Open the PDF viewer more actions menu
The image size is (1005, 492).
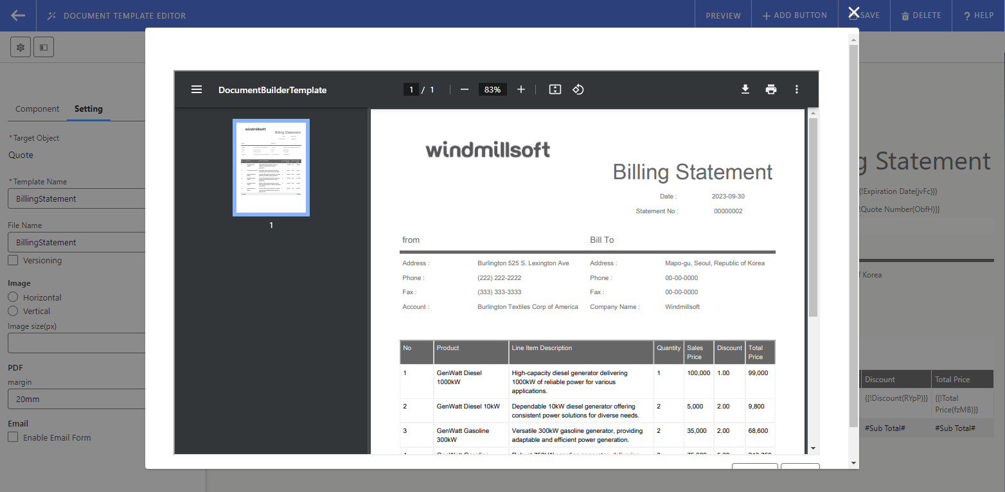click(x=797, y=90)
